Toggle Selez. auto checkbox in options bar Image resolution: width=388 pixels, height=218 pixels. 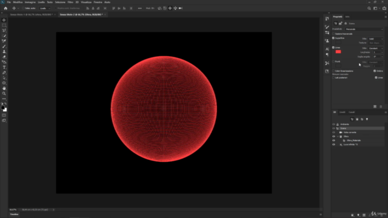23,8
